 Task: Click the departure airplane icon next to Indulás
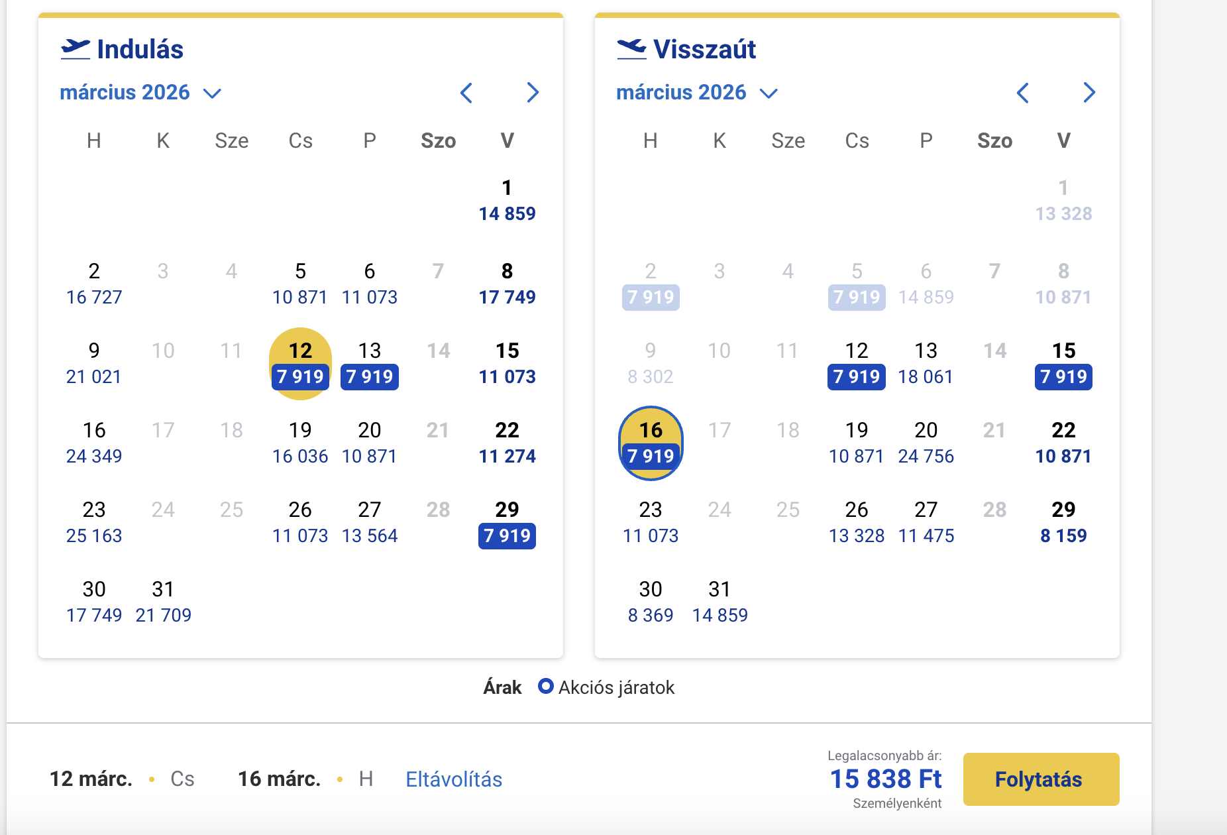click(x=75, y=47)
